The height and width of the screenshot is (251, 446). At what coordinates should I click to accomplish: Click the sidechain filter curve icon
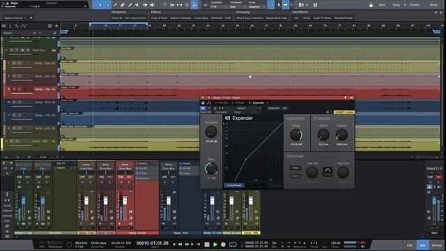328,172
